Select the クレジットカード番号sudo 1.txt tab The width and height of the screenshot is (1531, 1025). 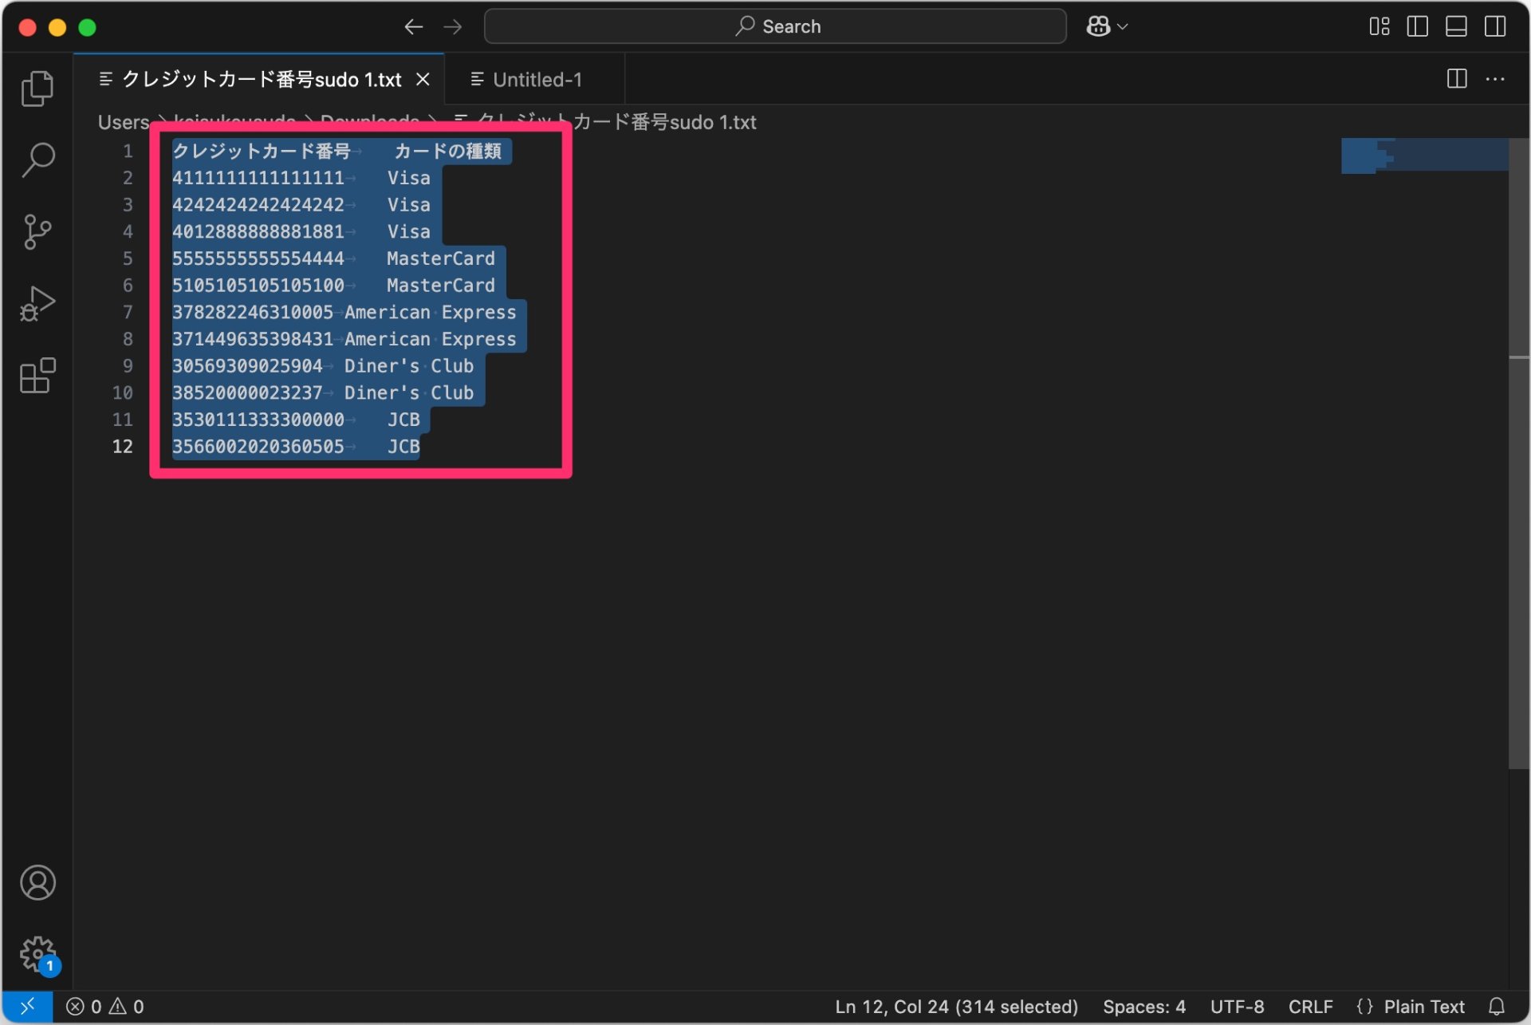[x=255, y=79]
